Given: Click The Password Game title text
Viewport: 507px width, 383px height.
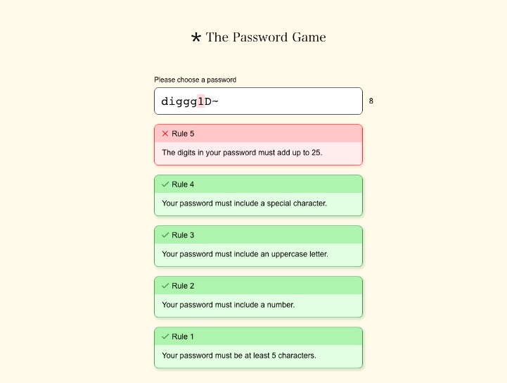Looking at the screenshot, I should point(266,37).
